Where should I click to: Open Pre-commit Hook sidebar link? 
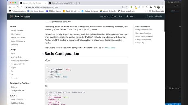tap(17, 64)
